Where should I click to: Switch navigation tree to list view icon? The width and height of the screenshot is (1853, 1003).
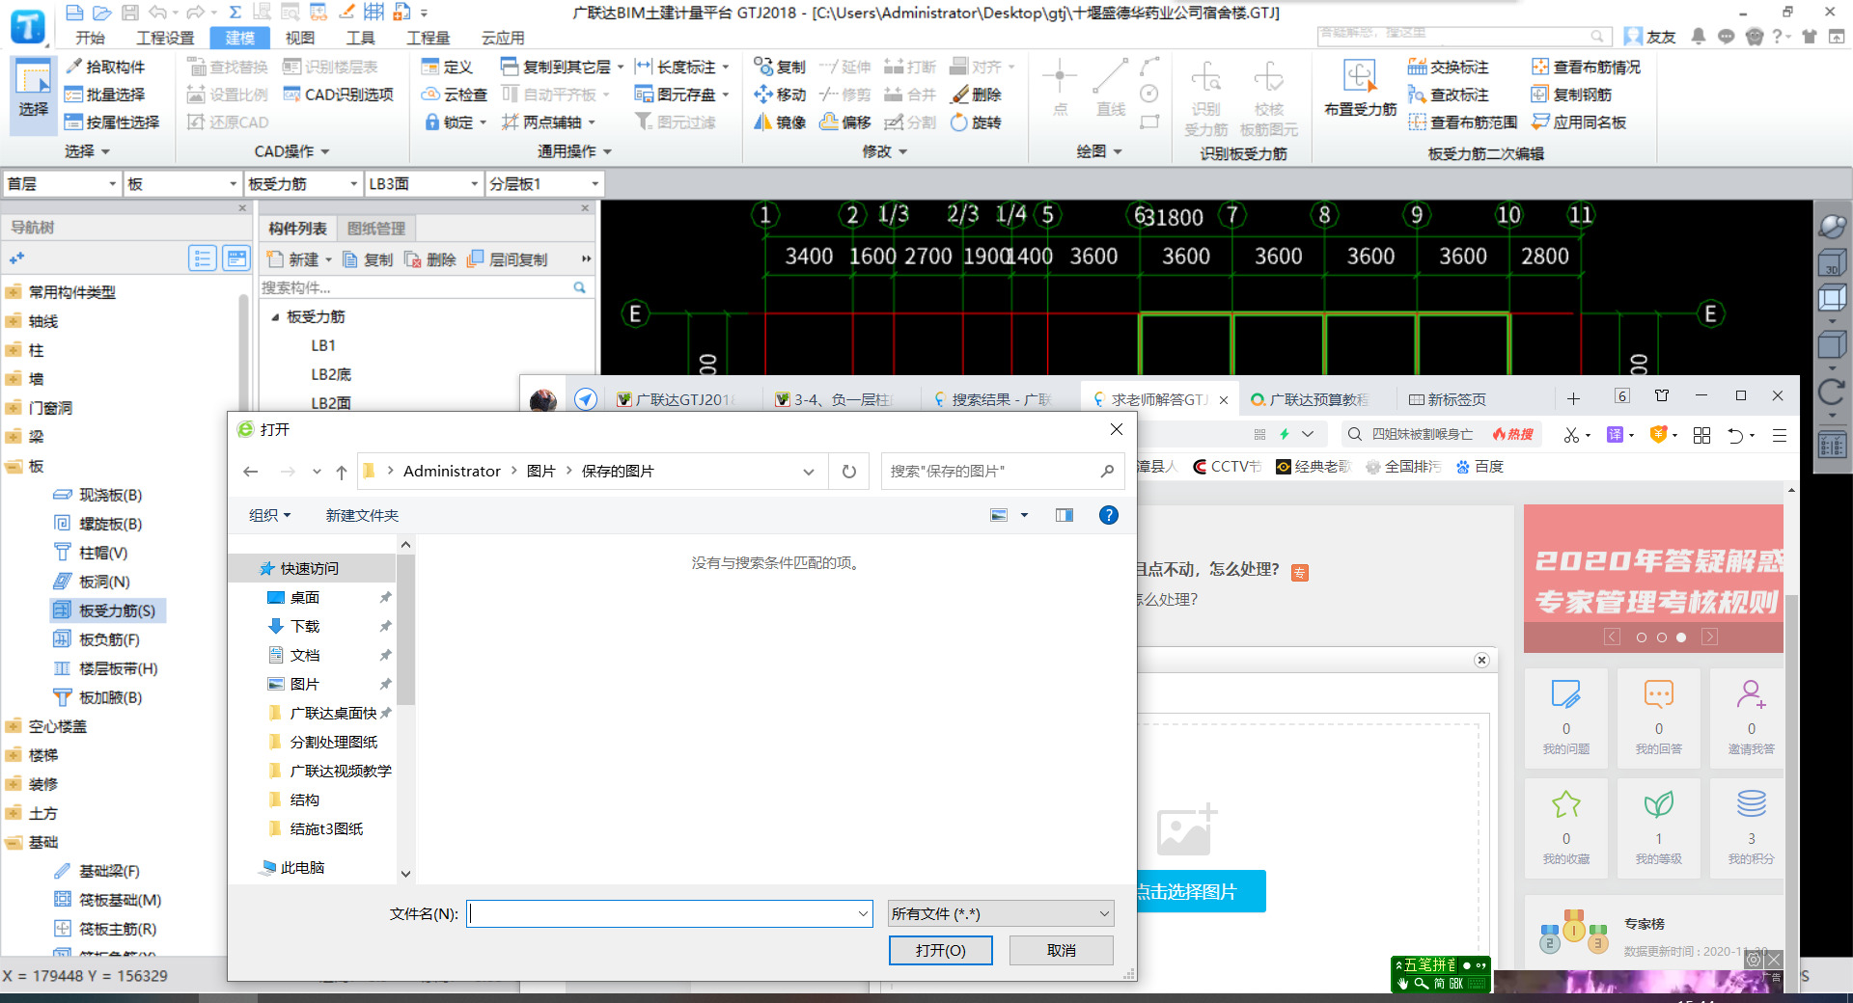click(203, 258)
